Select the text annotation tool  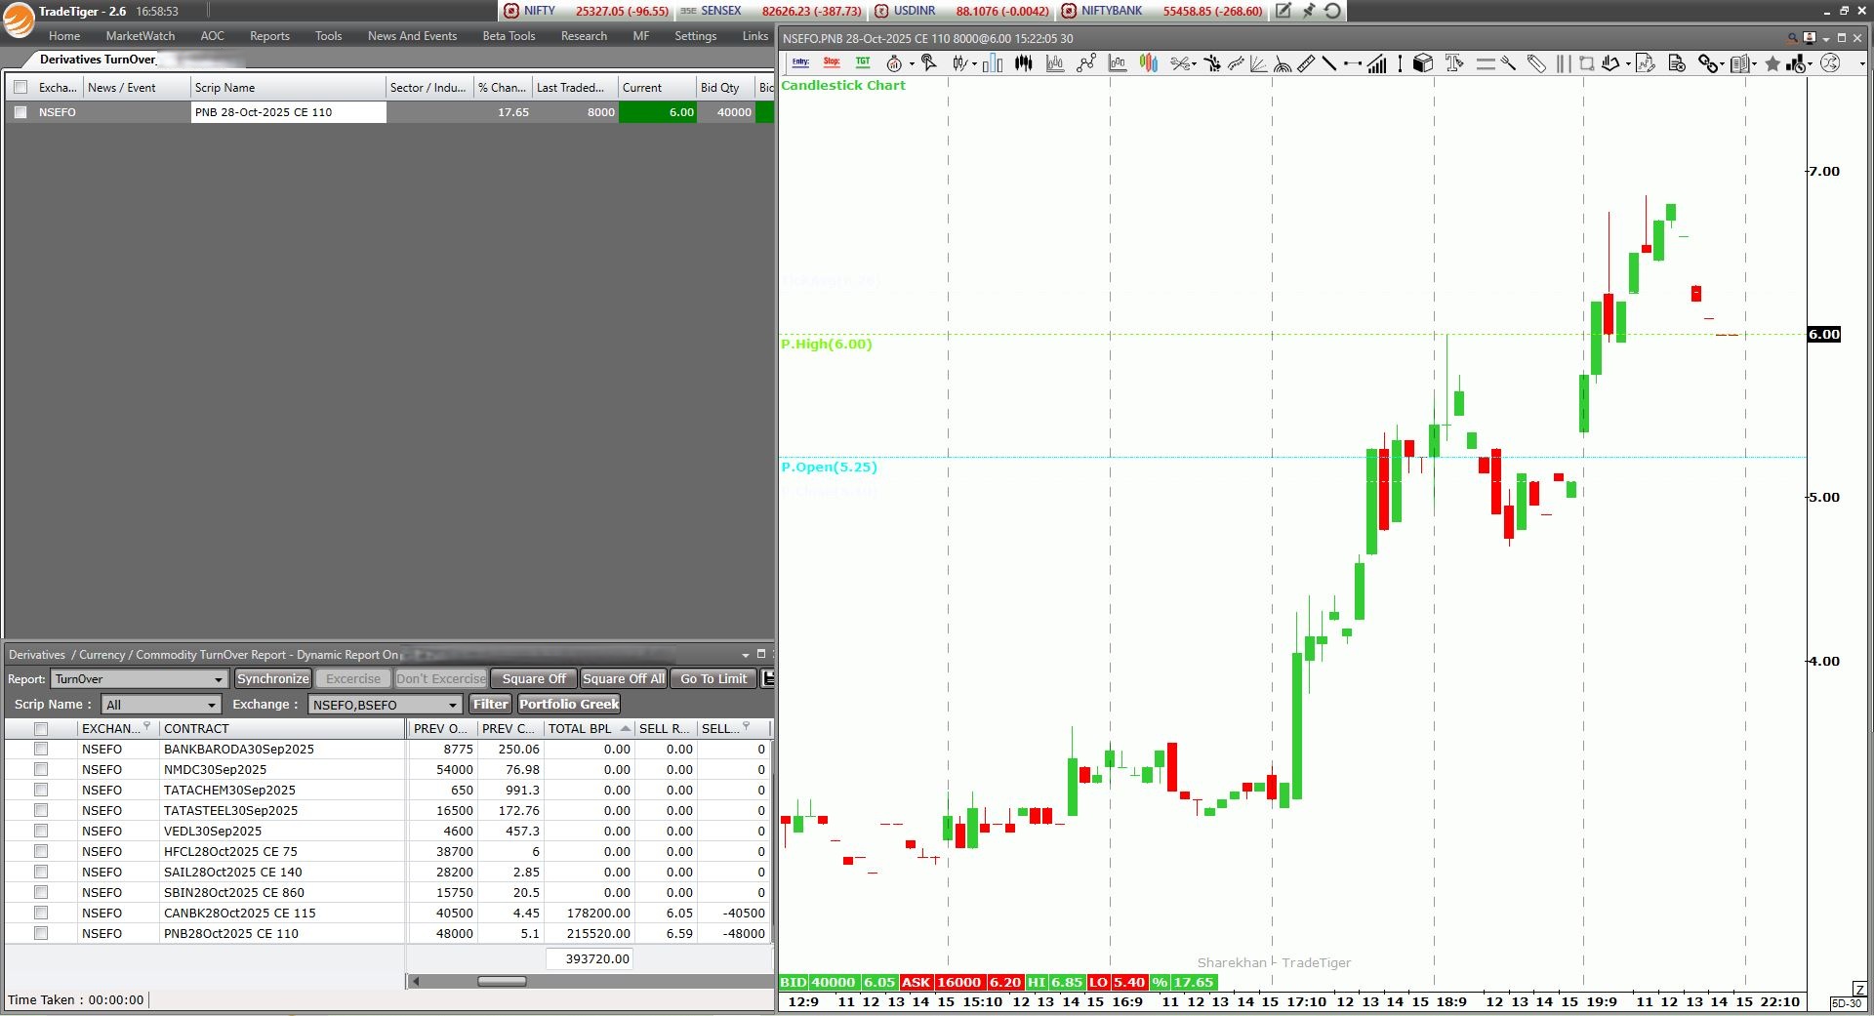pyautogui.click(x=1453, y=63)
